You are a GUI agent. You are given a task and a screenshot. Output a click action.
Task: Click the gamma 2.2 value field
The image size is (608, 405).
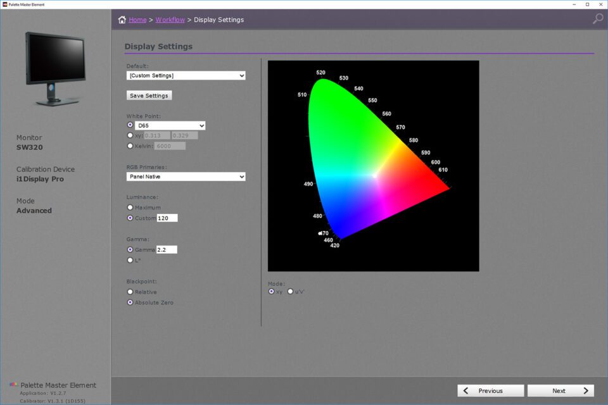pyautogui.click(x=167, y=249)
